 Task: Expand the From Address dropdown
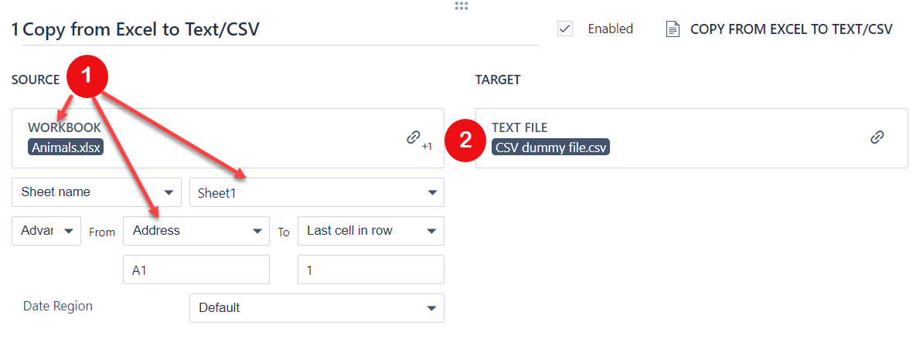coord(196,231)
